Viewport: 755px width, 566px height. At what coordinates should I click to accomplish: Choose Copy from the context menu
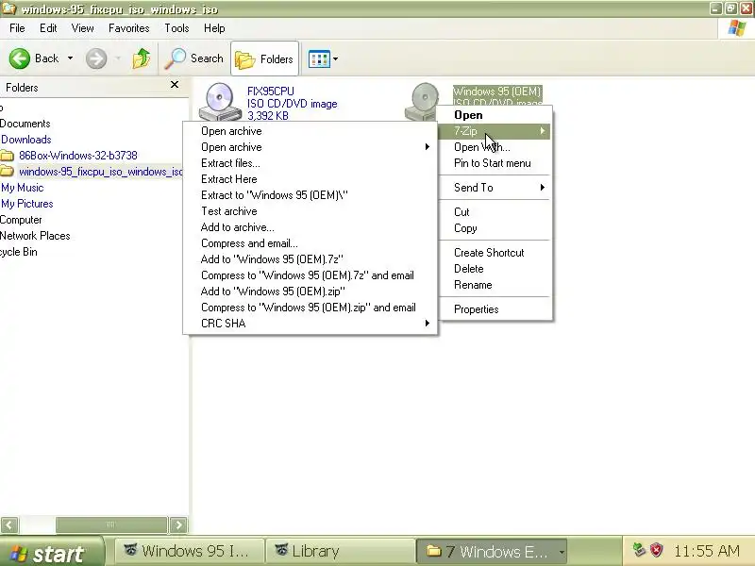click(495, 228)
